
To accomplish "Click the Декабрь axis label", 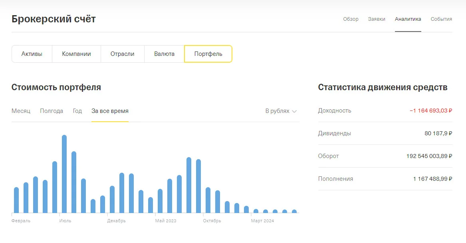I will point(117,221).
